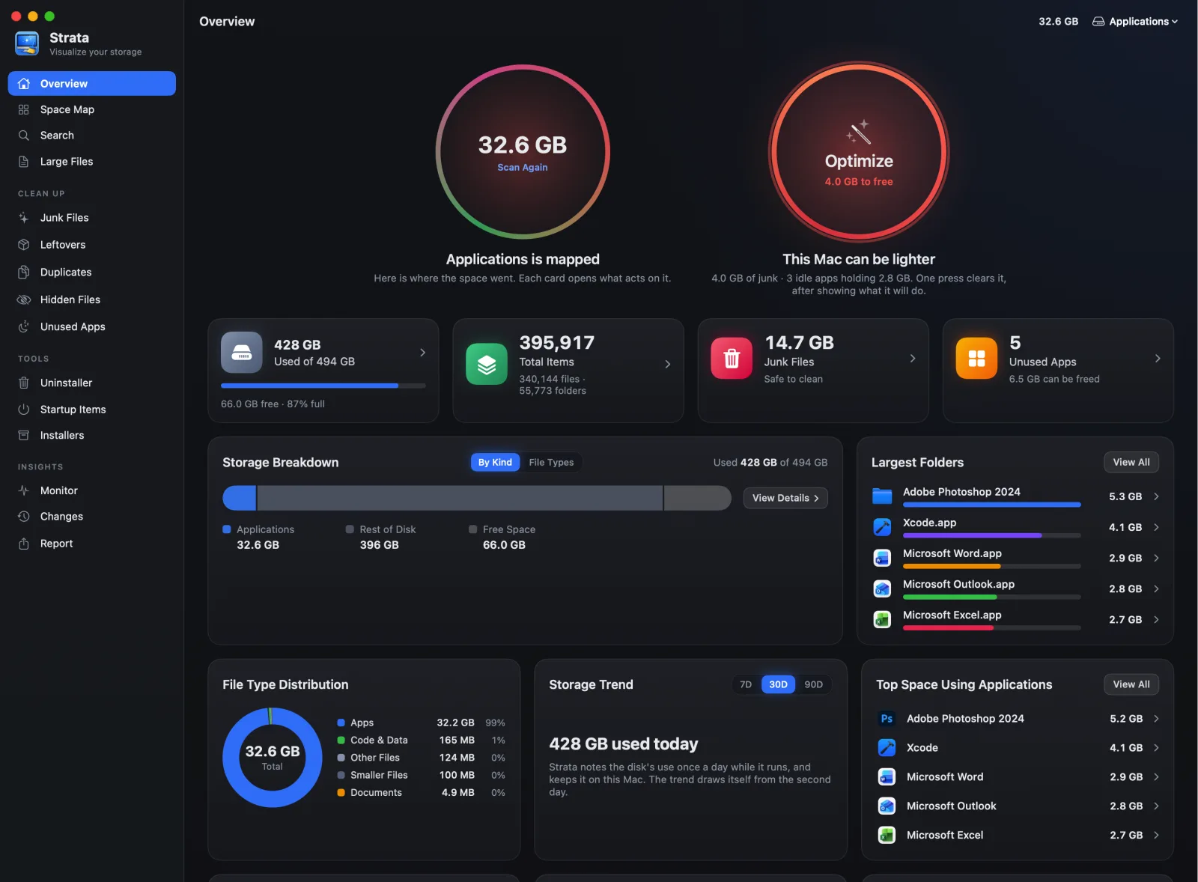Viewport: 1198px width, 882px height.
Task: Open Installers in the sidebar
Action: coord(92,435)
